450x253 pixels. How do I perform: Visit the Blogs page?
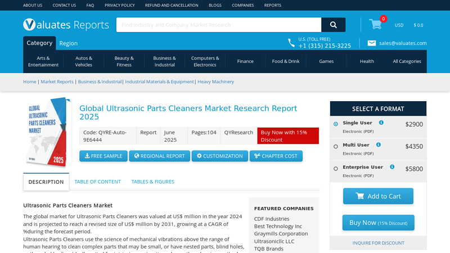215,5
